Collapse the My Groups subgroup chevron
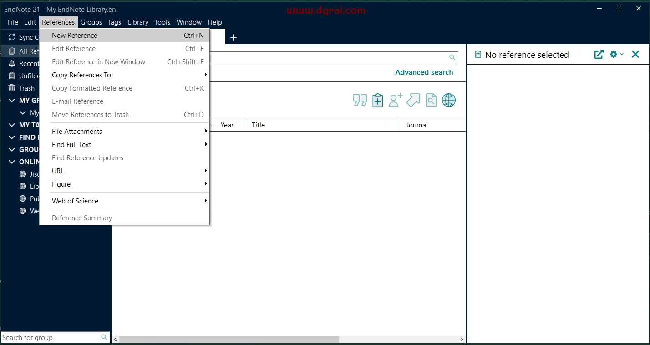Viewport: 650px width, 345px height. click(x=23, y=112)
